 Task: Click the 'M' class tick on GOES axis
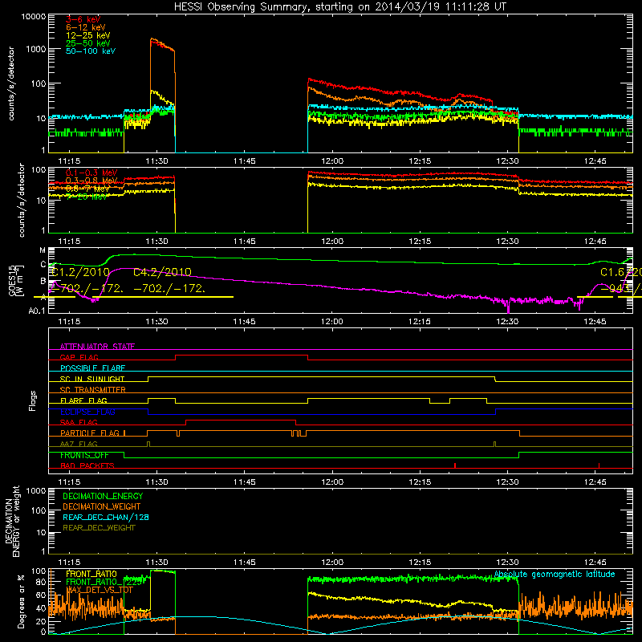[x=43, y=250]
